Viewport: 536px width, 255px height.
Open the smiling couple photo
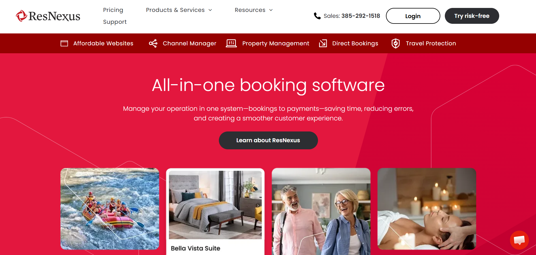point(321,212)
